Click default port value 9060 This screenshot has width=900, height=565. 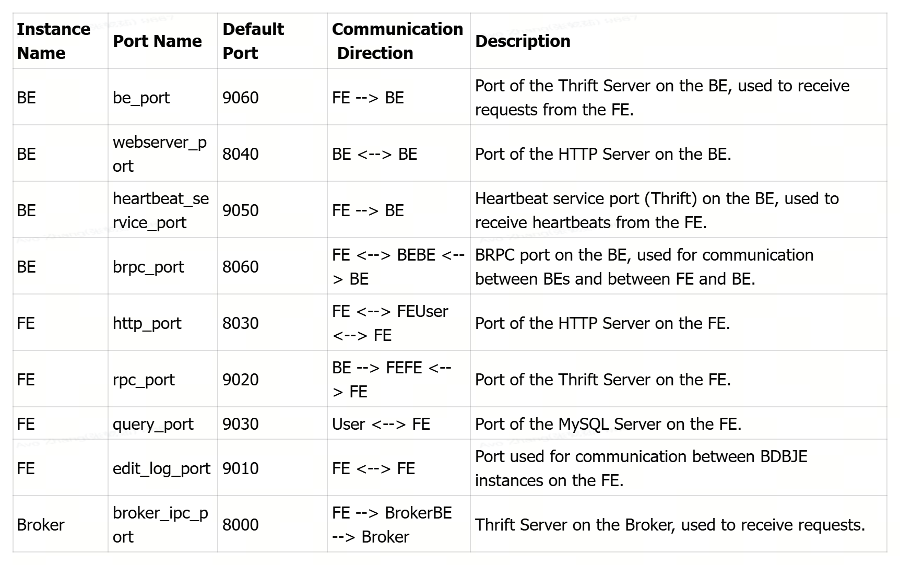(241, 98)
